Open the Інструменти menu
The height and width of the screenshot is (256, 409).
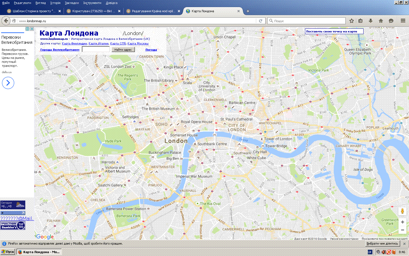[92, 3]
